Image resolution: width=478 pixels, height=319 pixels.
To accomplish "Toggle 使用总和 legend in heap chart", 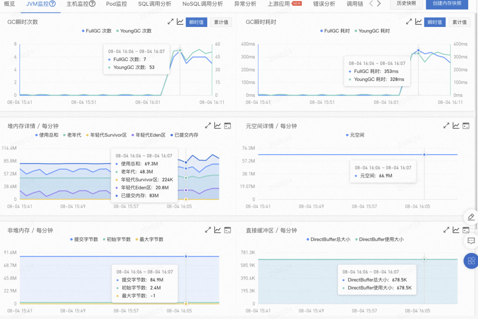I will 46,135.
